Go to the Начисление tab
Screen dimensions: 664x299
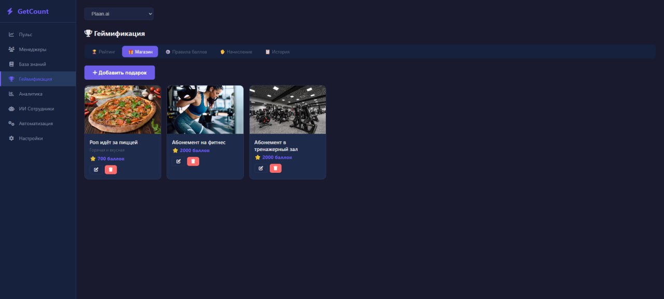coord(236,52)
